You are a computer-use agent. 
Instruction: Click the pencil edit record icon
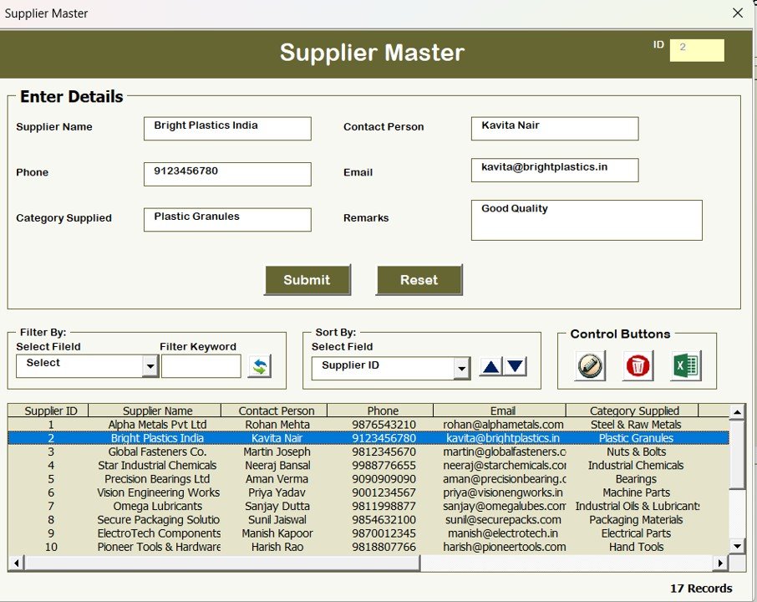[x=587, y=366]
